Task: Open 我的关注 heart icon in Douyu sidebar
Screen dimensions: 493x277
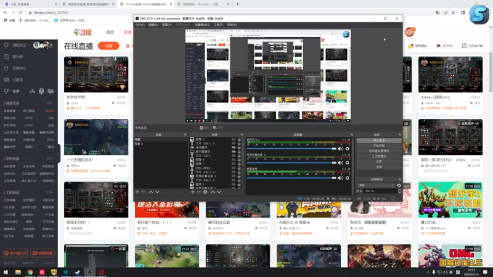Action: coord(6,45)
